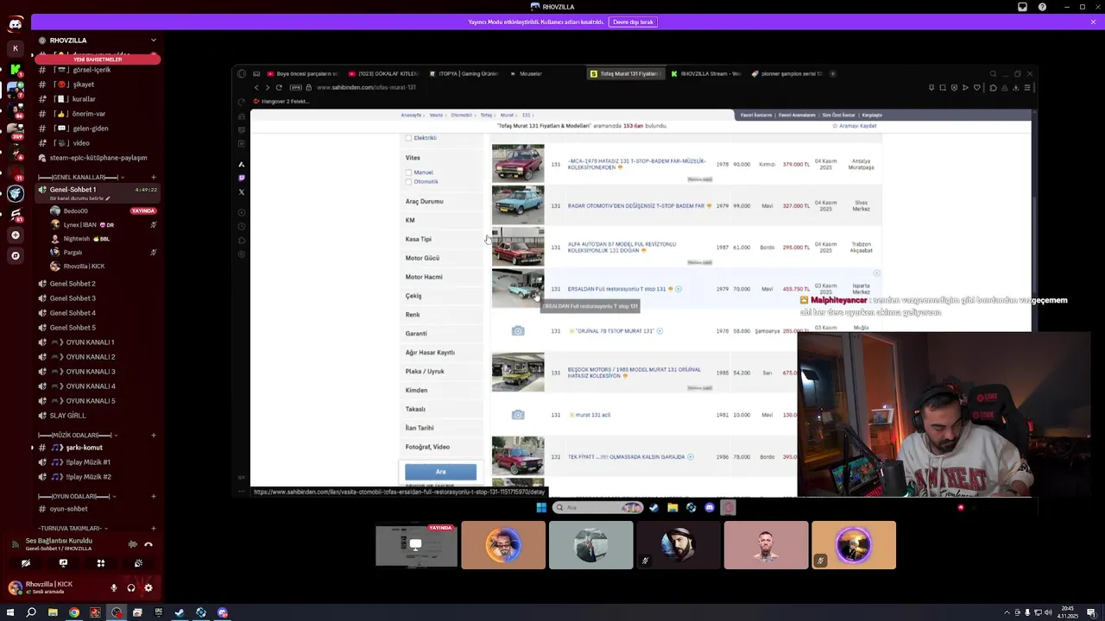Open the şikayet text channel
The width and height of the screenshot is (1105, 621).
tap(83, 85)
